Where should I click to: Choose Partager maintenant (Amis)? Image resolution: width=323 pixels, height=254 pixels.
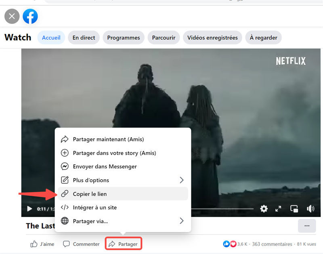[x=123, y=139]
